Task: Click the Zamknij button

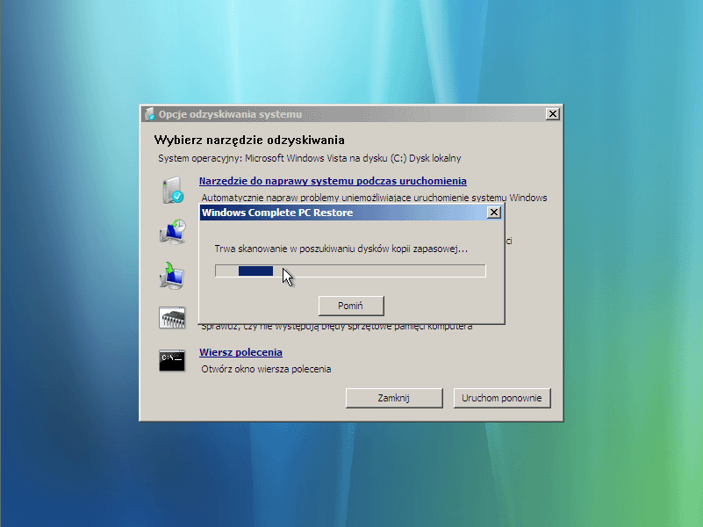Action: [x=394, y=398]
